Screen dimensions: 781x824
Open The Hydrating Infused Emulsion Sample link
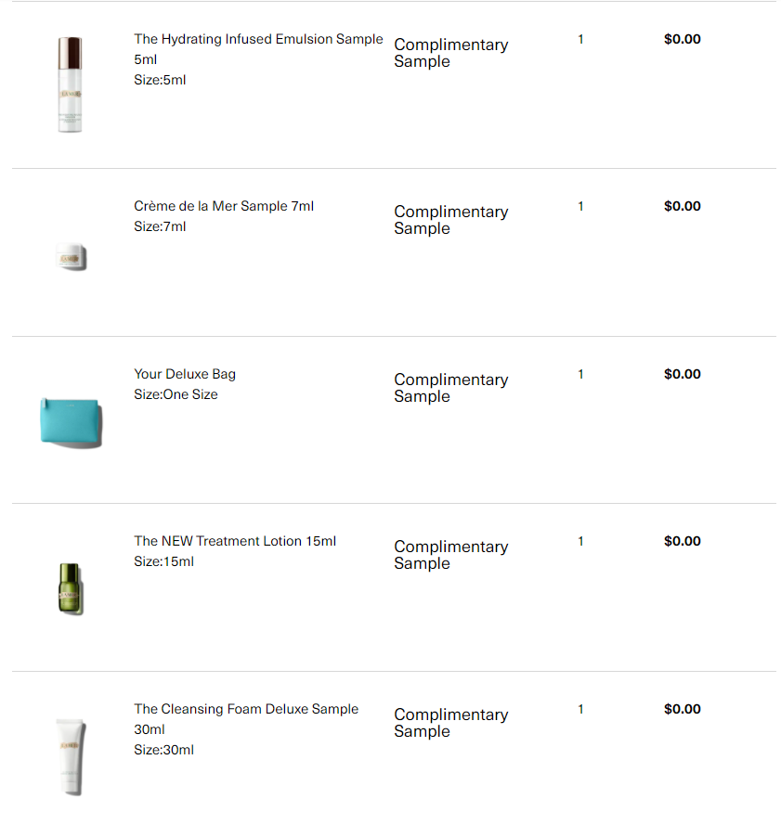click(258, 49)
